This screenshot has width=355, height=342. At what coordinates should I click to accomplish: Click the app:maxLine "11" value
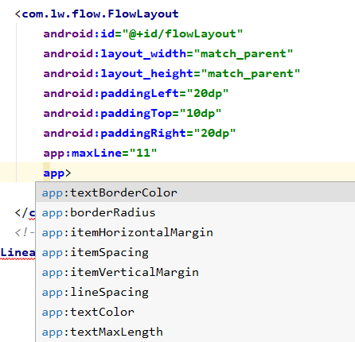143,153
